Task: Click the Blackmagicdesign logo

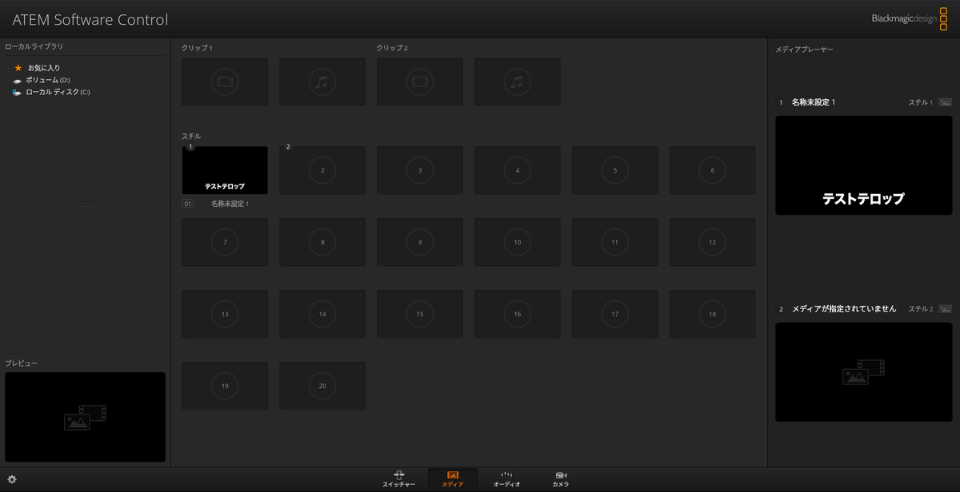Action: [x=910, y=18]
